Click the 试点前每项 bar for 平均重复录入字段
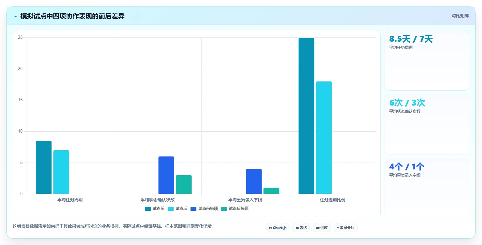 (x=254, y=181)
